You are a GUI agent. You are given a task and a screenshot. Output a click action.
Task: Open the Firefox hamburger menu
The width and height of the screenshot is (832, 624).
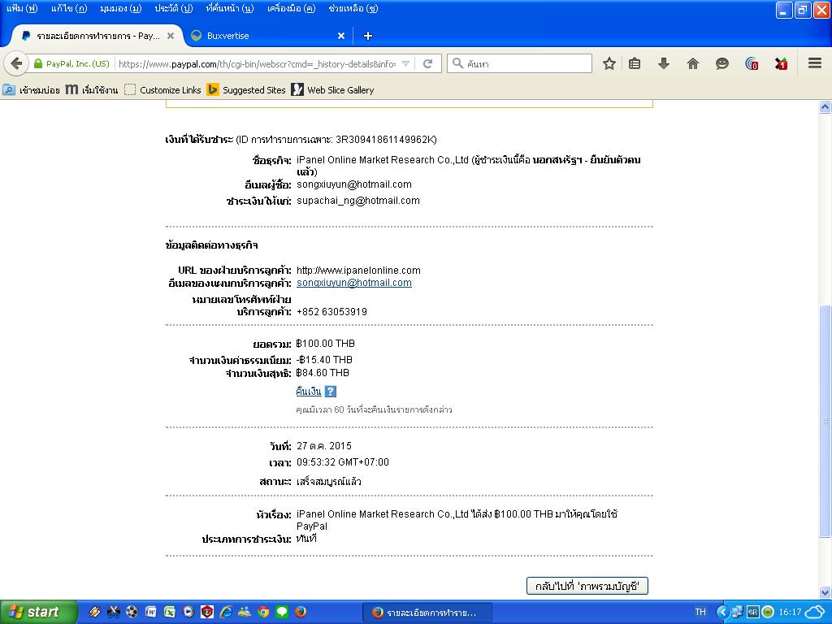815,63
